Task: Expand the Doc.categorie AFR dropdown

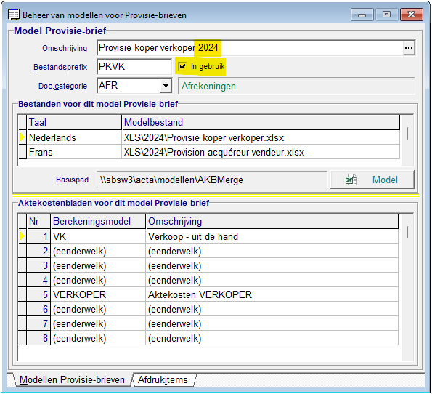Action: [x=166, y=86]
